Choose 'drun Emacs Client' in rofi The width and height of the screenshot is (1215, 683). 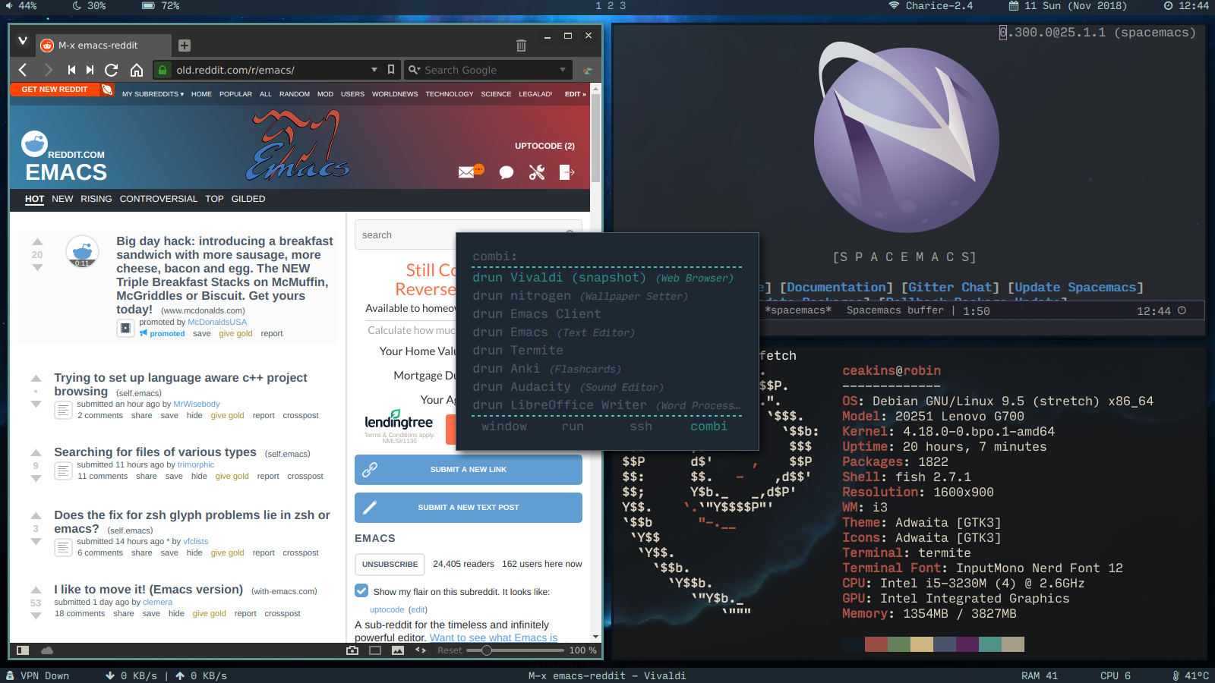(607, 314)
